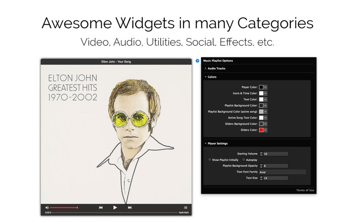355x222 pixels.
Task: Enable Show Playlist Initially checkbox
Action: point(210,160)
